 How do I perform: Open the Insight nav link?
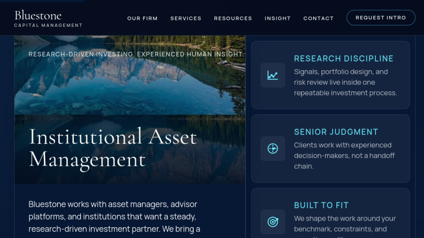pyautogui.click(x=277, y=18)
